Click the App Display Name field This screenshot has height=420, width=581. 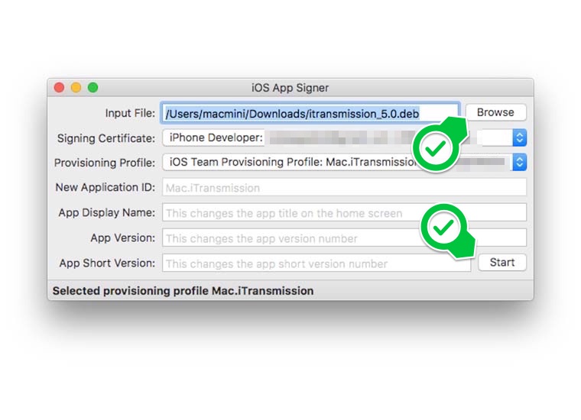[344, 213]
